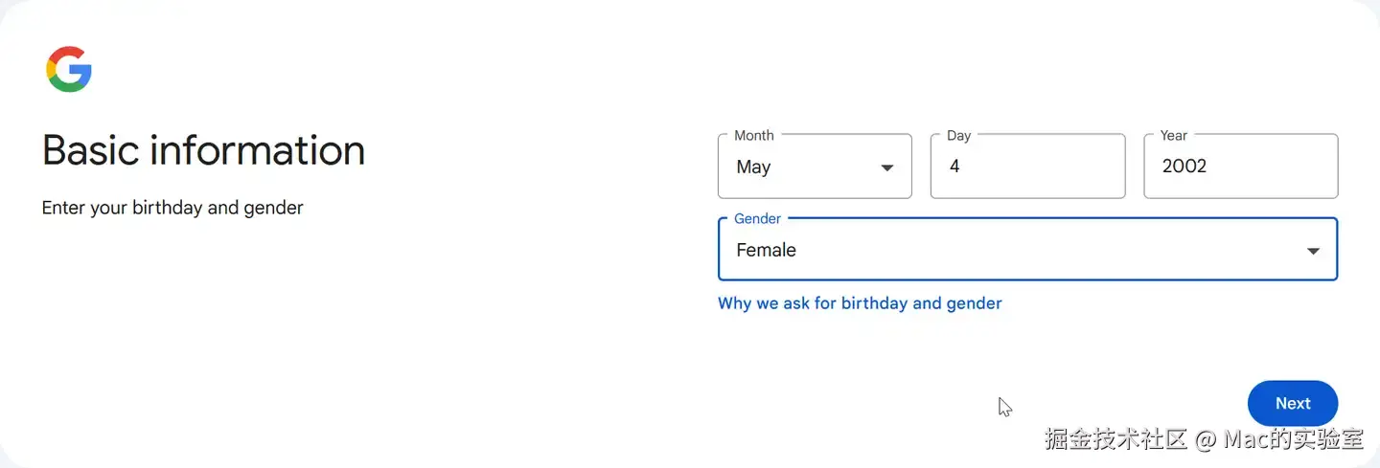1380x468 pixels.
Task: Open the birthday and gender explanation link
Action: (860, 303)
